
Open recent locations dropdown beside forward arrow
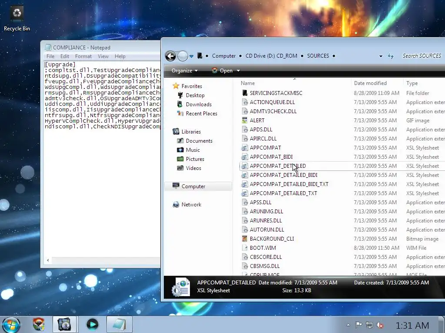click(192, 56)
